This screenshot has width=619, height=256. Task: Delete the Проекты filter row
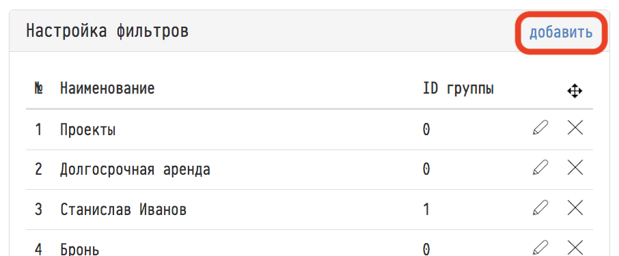(575, 128)
